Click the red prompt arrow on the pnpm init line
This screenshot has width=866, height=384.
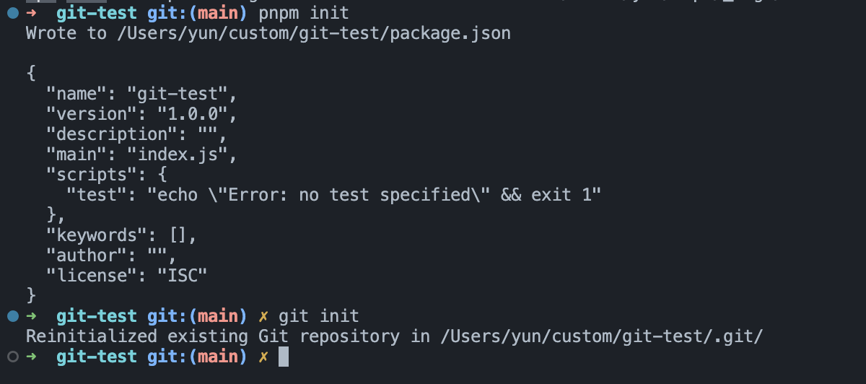coord(32,12)
